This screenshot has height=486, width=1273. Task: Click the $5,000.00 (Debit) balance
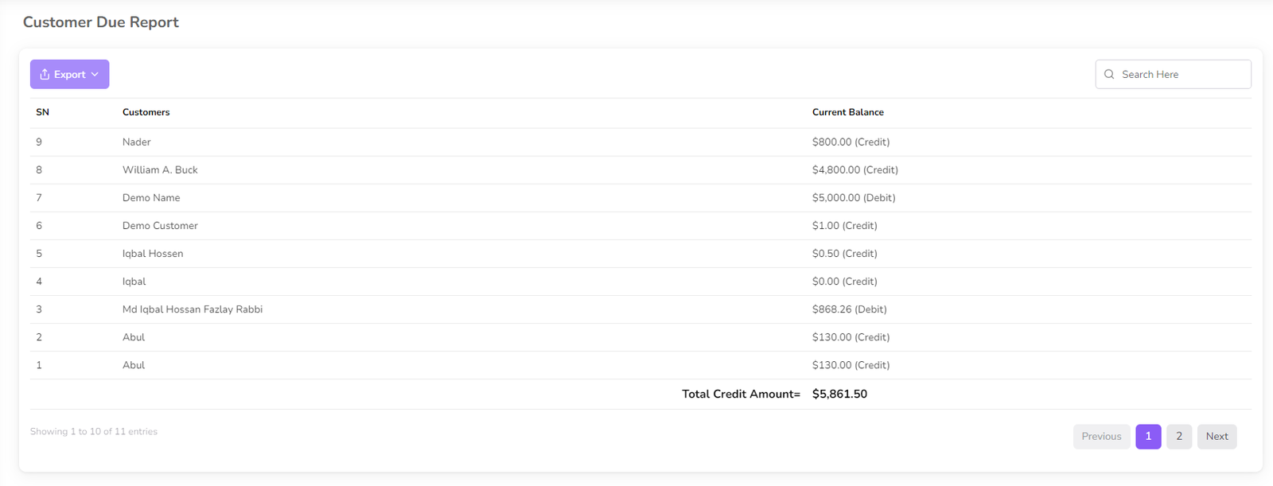[853, 197]
